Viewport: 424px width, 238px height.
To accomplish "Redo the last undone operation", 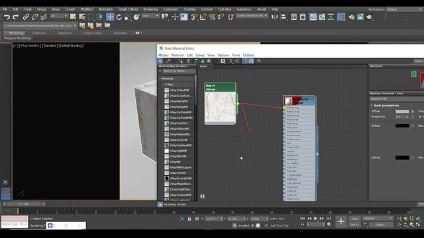I will (x=16, y=17).
